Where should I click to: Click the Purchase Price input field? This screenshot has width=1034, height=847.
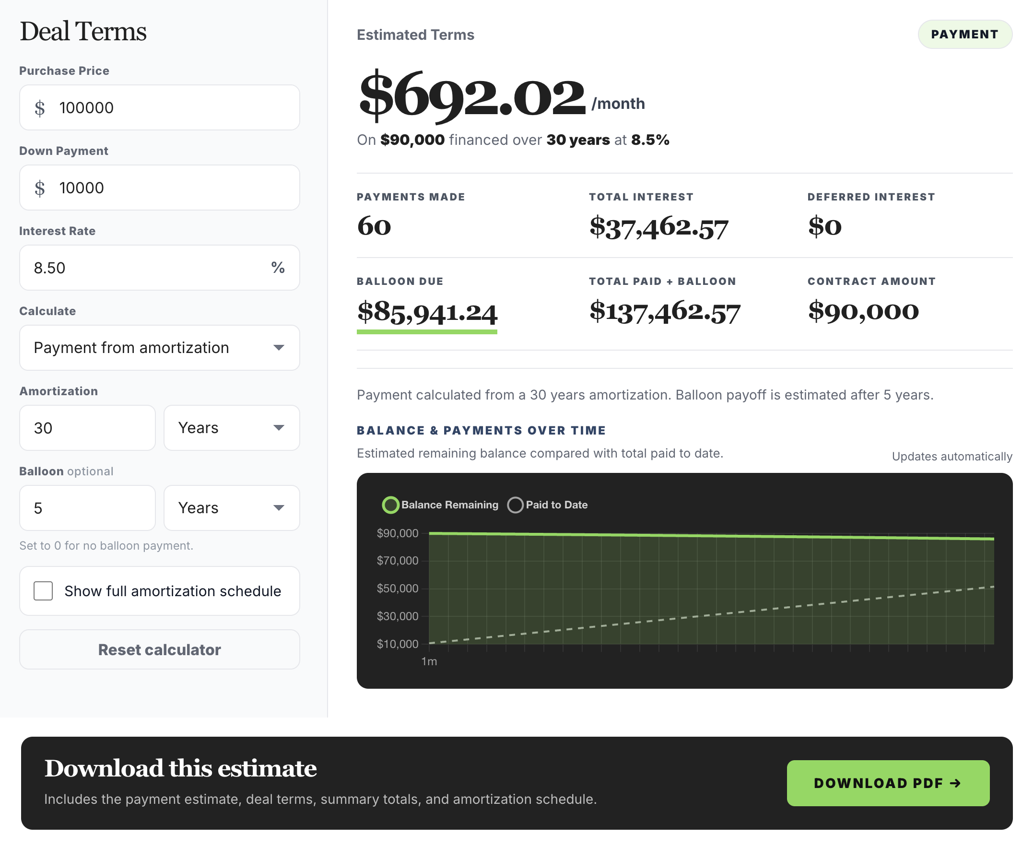(x=160, y=107)
